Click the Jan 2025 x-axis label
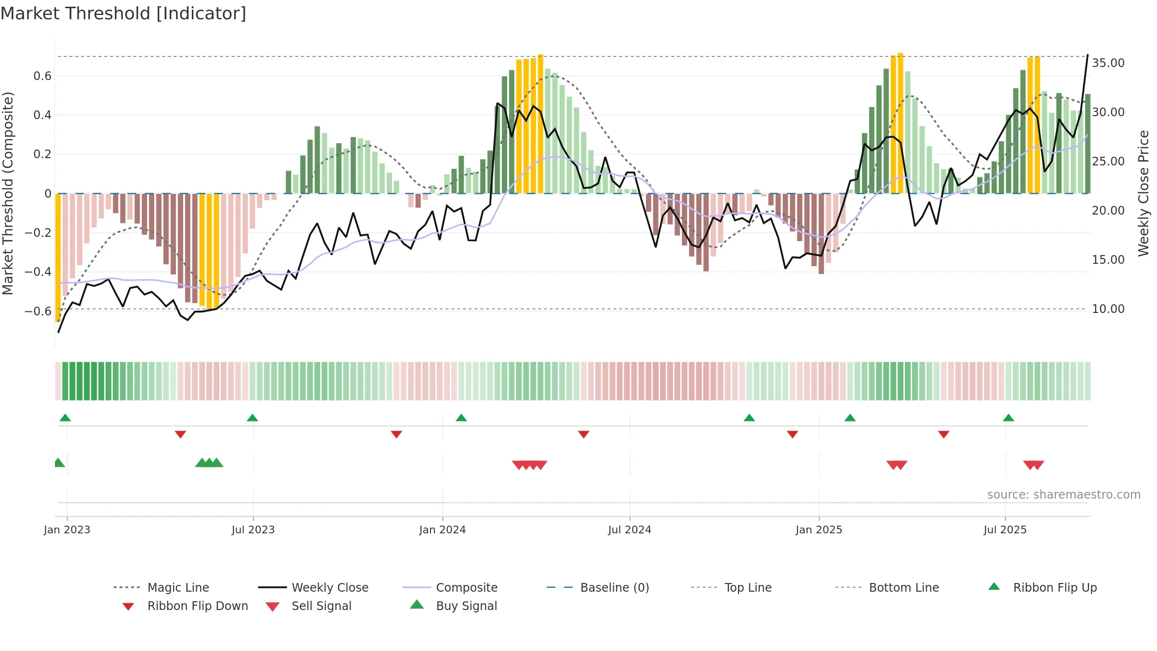Image resolution: width=1157 pixels, height=651 pixels. pos(819,530)
